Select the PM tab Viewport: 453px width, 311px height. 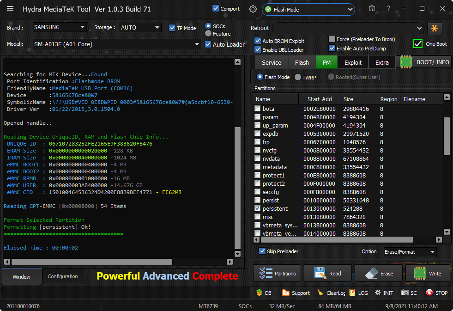tap(326, 62)
